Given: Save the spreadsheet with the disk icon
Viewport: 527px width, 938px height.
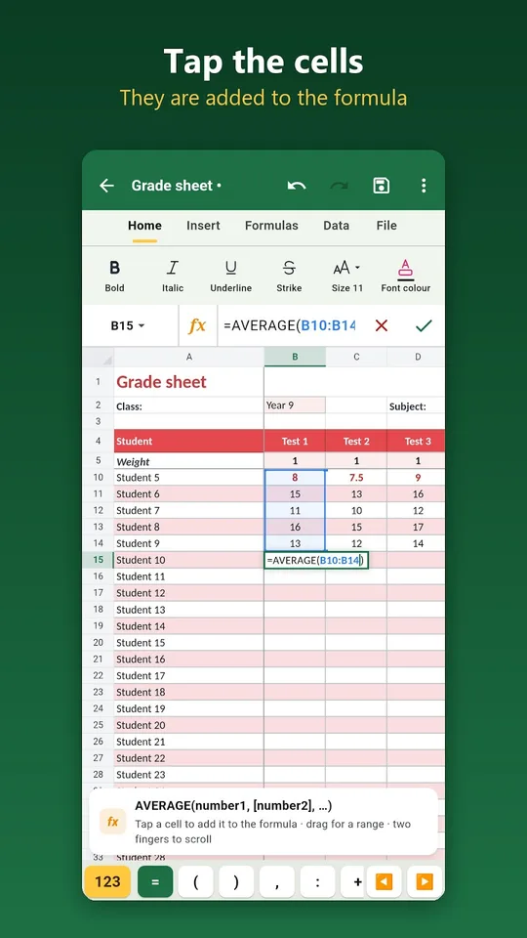Looking at the screenshot, I should coord(382,186).
